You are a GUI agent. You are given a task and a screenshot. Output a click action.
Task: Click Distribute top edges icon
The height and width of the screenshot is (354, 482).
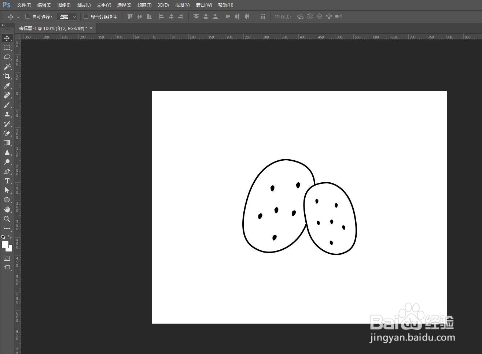click(196, 16)
